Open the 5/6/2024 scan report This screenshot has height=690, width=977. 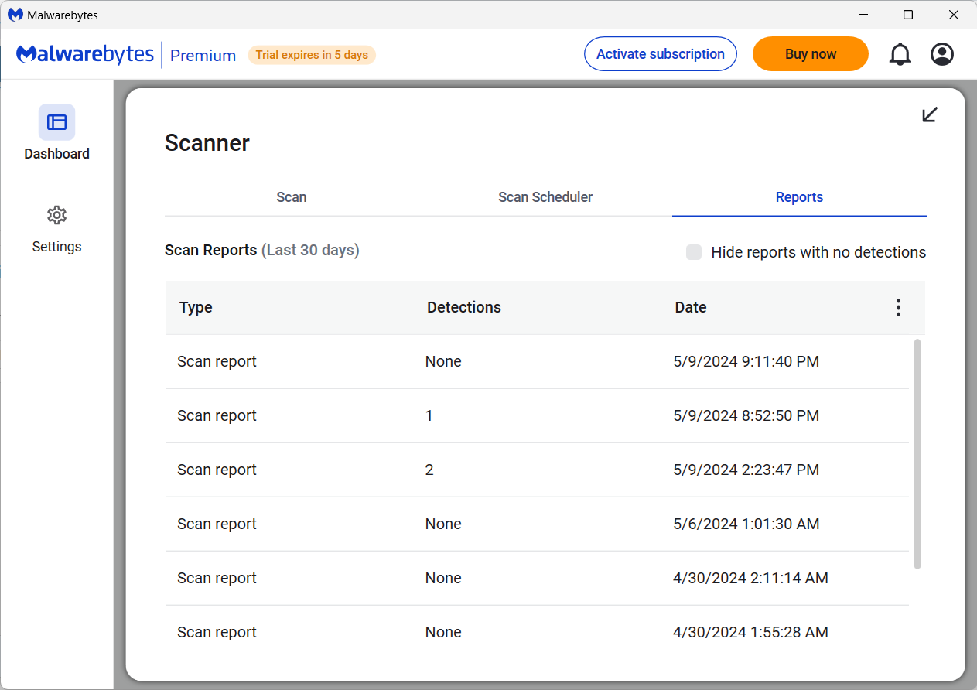pyautogui.click(x=537, y=524)
